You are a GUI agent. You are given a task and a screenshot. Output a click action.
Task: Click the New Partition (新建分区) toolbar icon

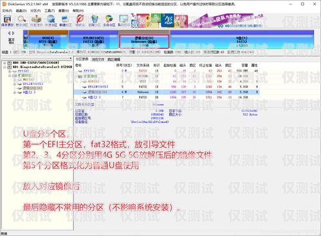point(66,21)
